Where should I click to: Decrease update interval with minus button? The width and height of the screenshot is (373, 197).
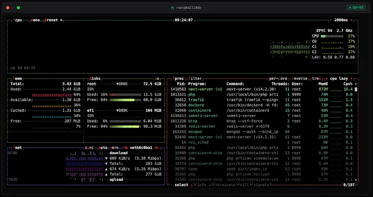point(331,20)
